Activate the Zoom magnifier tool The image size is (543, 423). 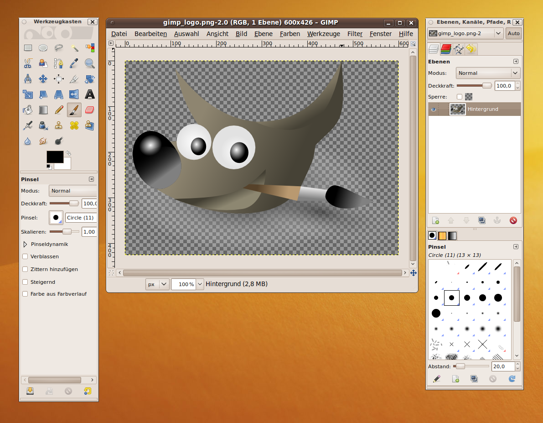click(90, 63)
